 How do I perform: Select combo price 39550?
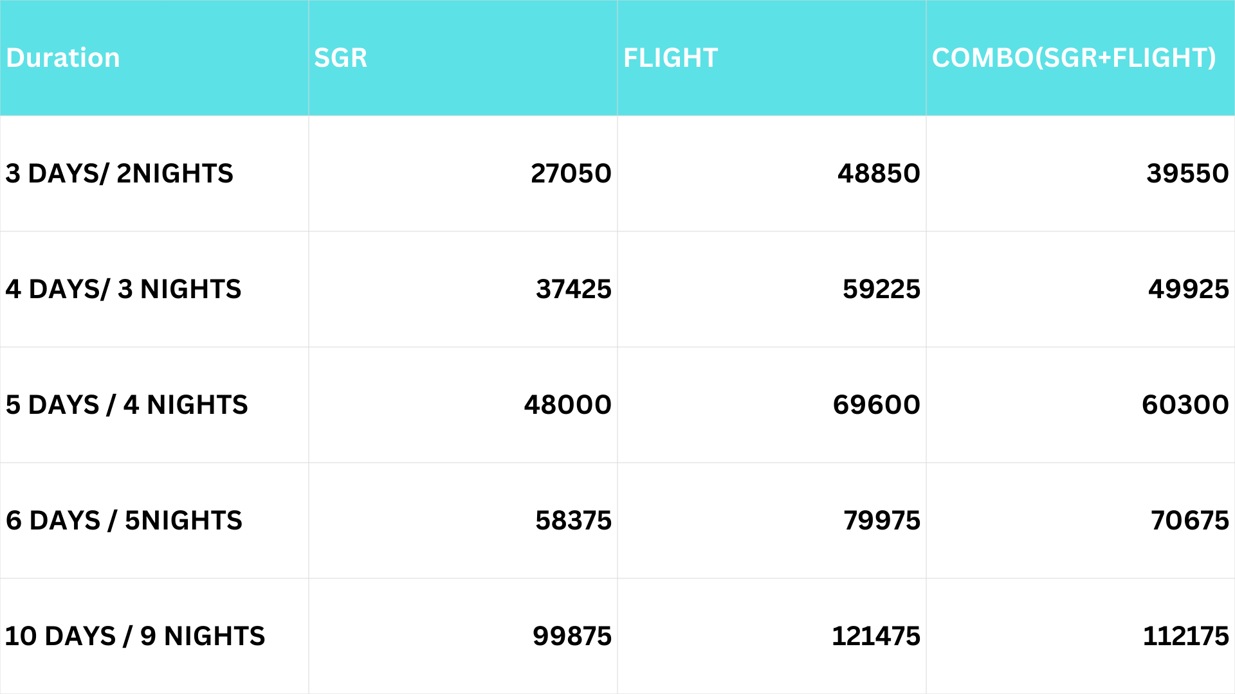point(1187,173)
